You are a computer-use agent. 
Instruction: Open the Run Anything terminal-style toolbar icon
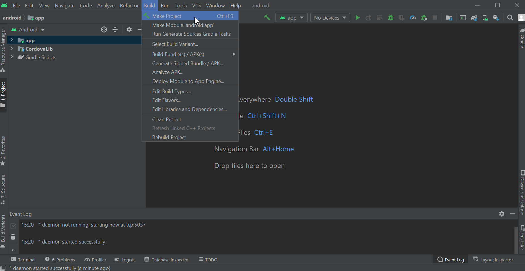(463, 18)
